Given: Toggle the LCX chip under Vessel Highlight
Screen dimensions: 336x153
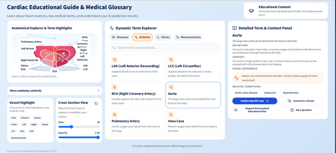Looking at the screenshot, I should click(x=13, y=131).
